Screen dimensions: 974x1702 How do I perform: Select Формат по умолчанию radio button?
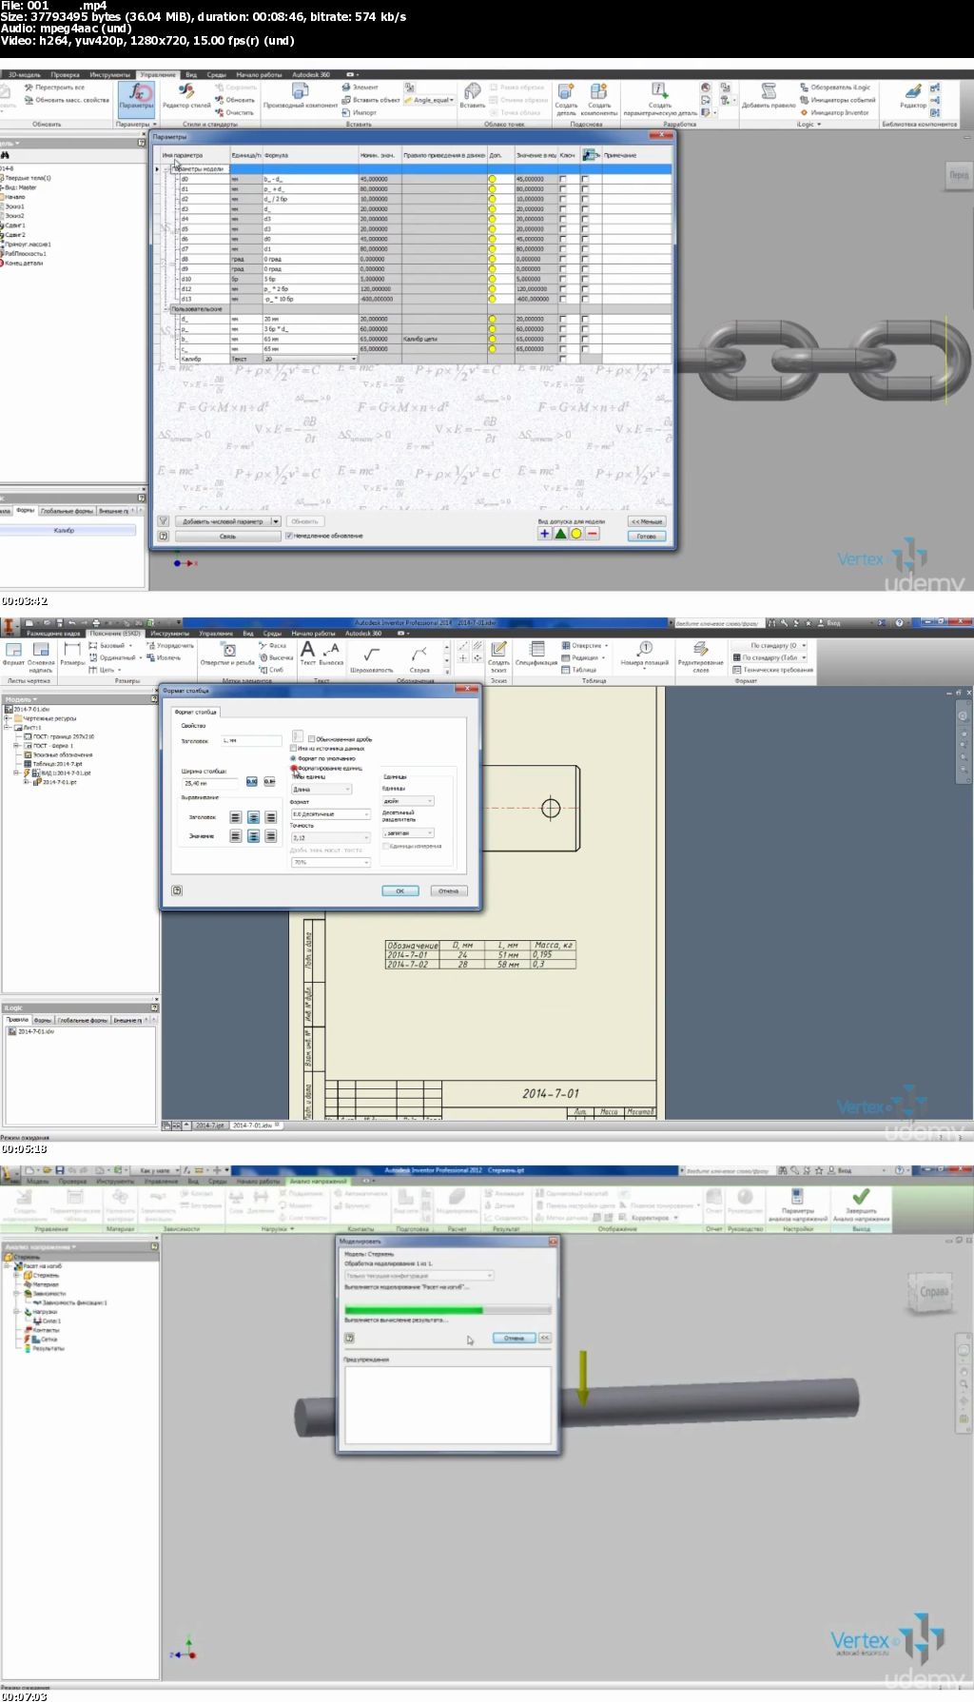tap(293, 758)
